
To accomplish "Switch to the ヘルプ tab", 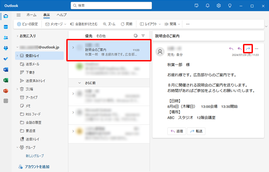I will pyautogui.click(x=61, y=15).
